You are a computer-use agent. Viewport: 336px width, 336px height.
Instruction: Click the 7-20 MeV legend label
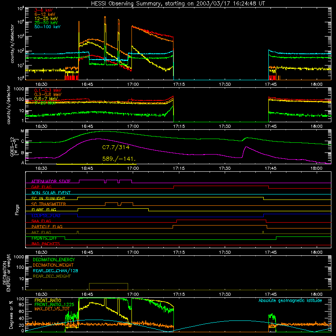[45, 103]
